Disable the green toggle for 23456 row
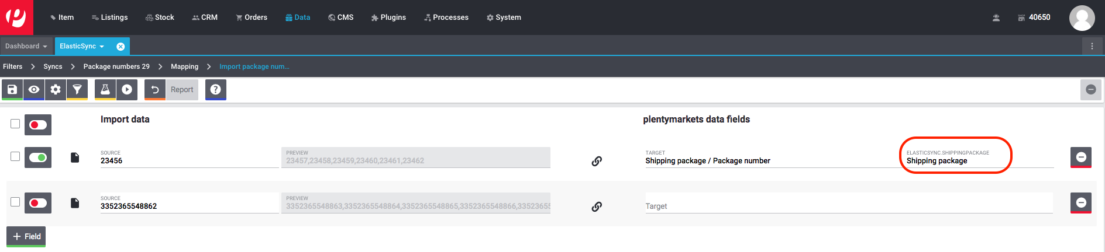Screen dimensions: 1105x252 [x=38, y=157]
